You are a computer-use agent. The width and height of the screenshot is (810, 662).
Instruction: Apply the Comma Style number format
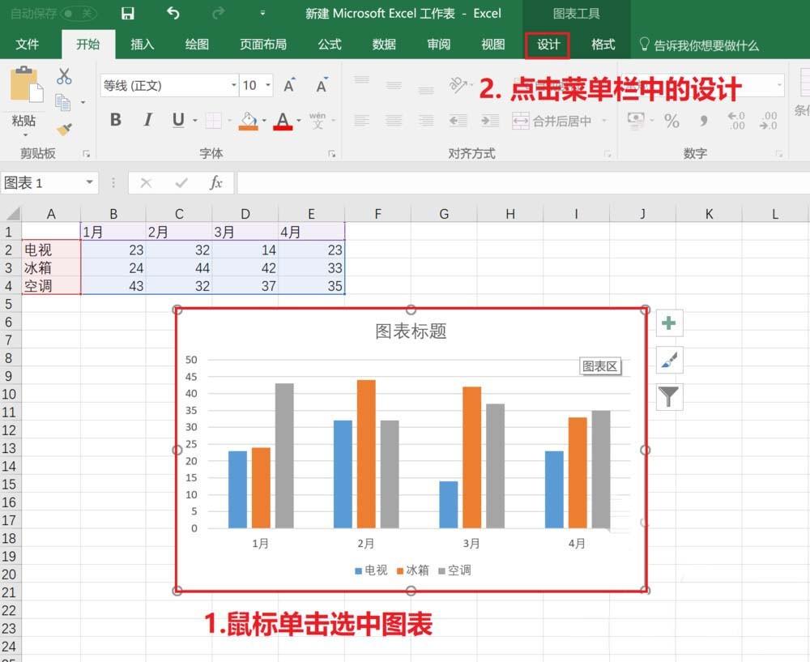(x=702, y=121)
